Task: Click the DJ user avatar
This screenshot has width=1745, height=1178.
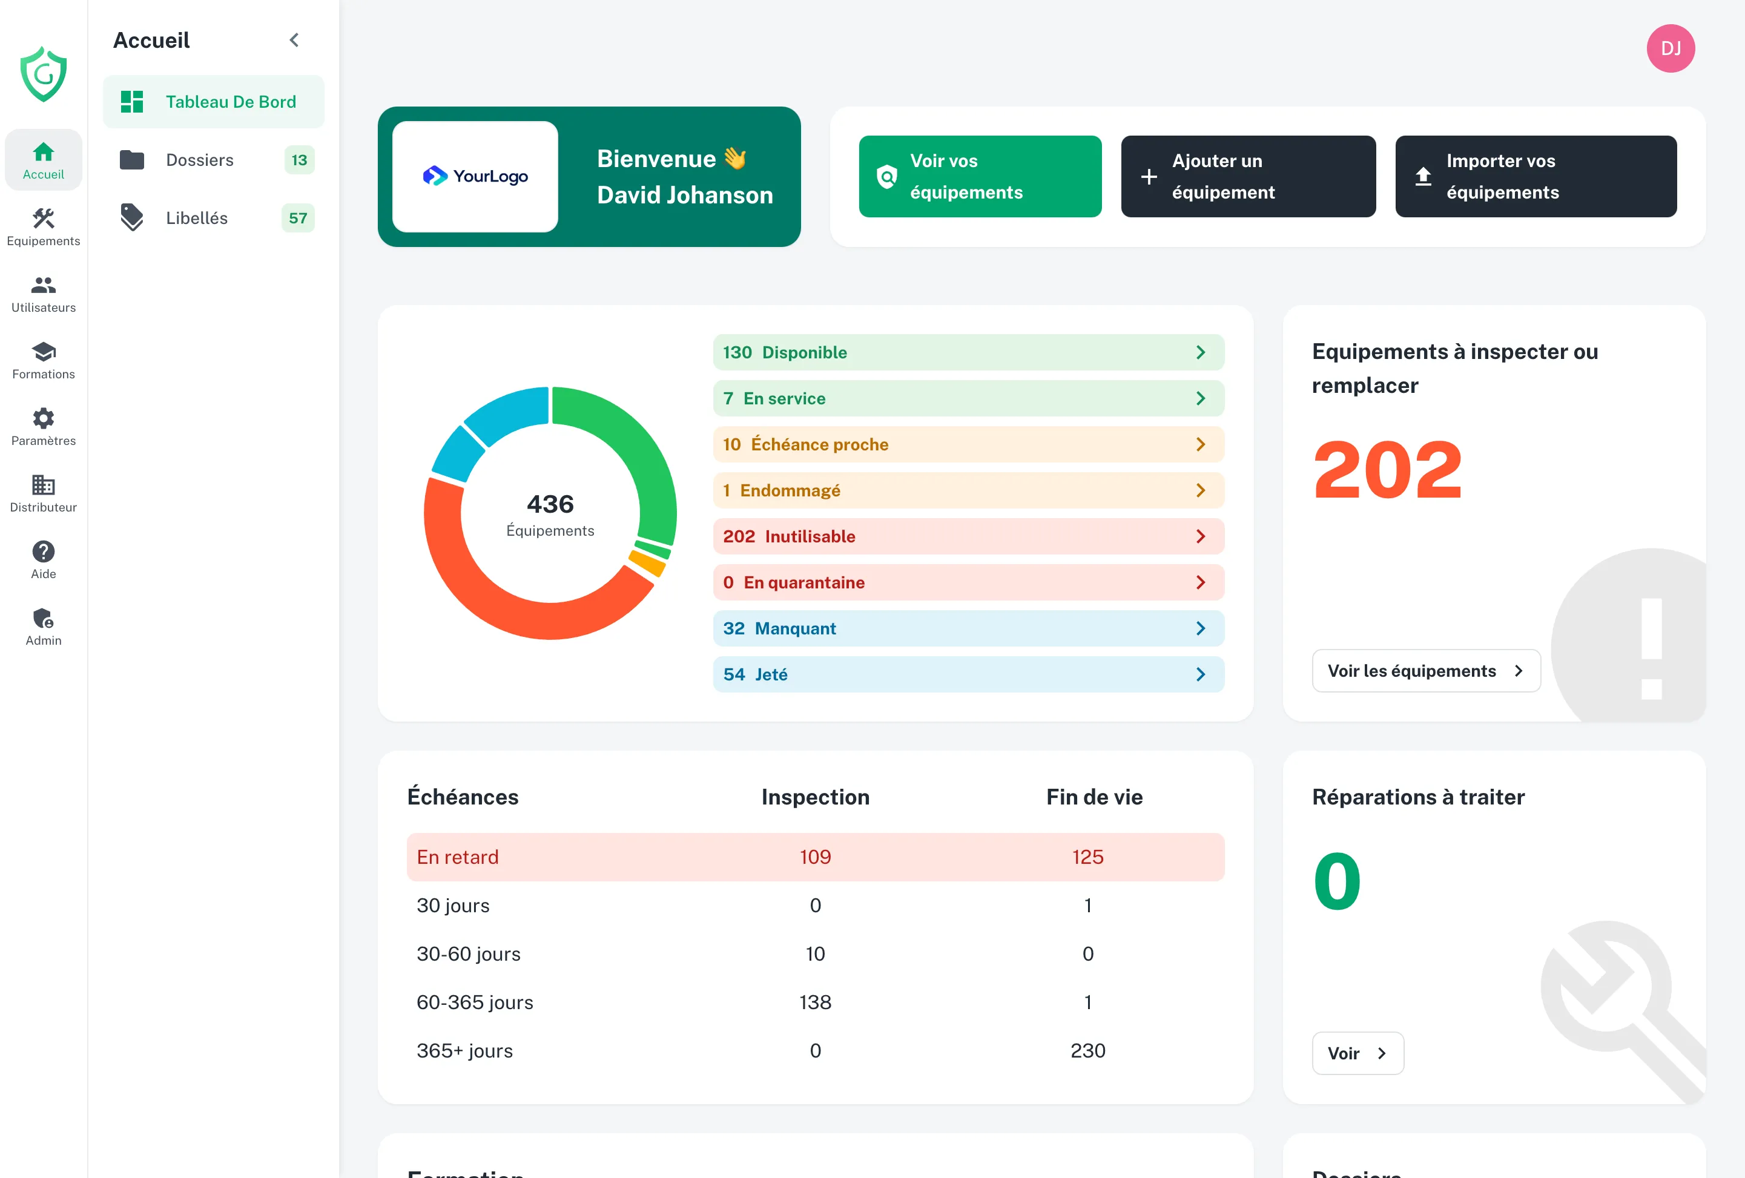Action: pos(1671,49)
